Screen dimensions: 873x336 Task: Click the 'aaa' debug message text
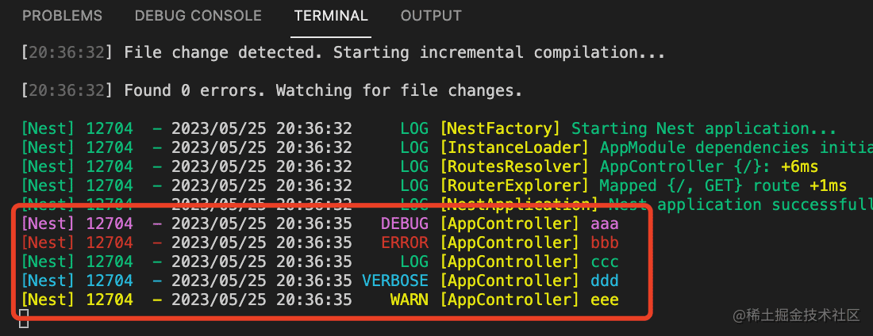pyautogui.click(x=605, y=223)
